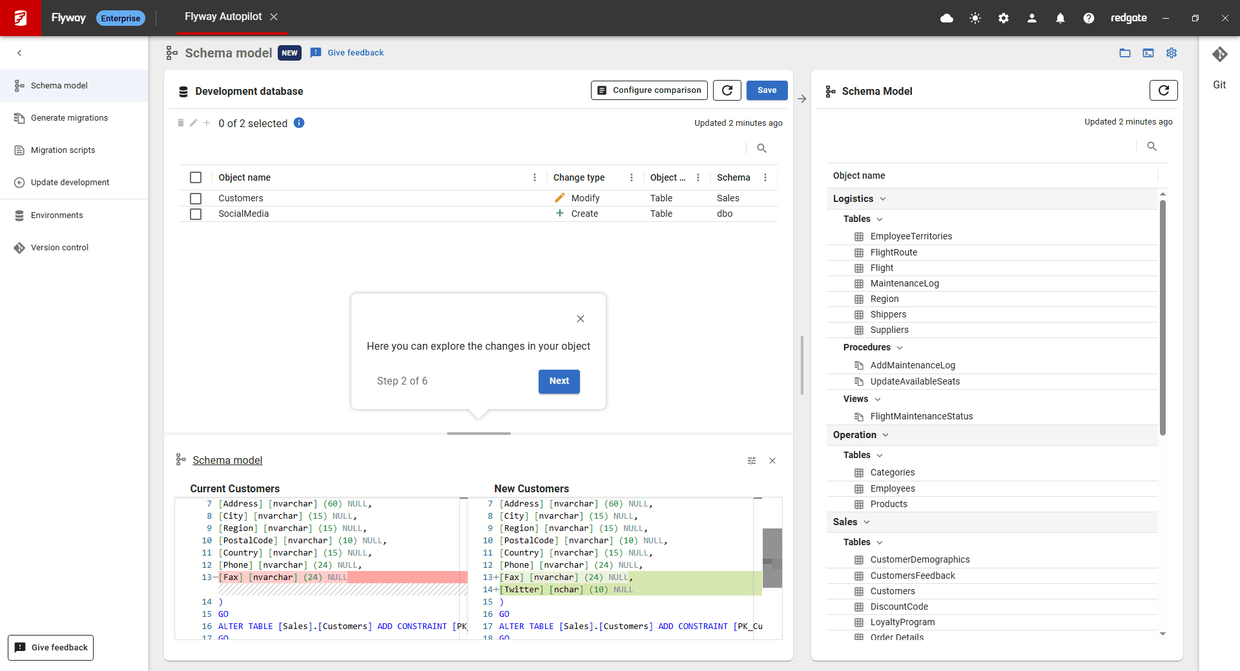Screen dimensions: 1240x671
Task: Open the cloud status icon in top bar
Action: click(947, 18)
